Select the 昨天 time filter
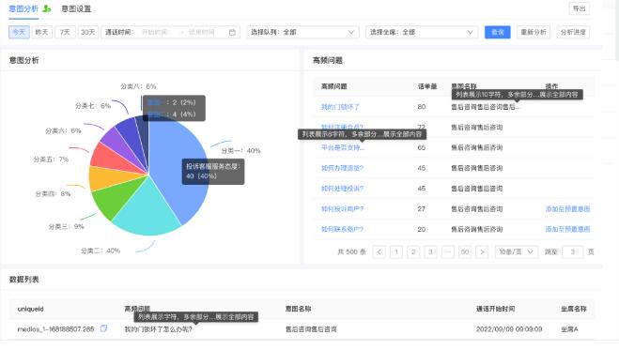619x350 pixels. [41, 32]
